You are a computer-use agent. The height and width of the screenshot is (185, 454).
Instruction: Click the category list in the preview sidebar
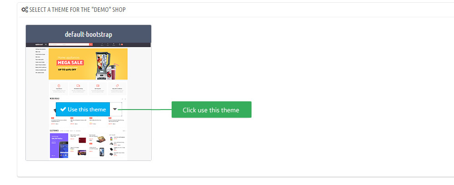pyautogui.click(x=41, y=61)
